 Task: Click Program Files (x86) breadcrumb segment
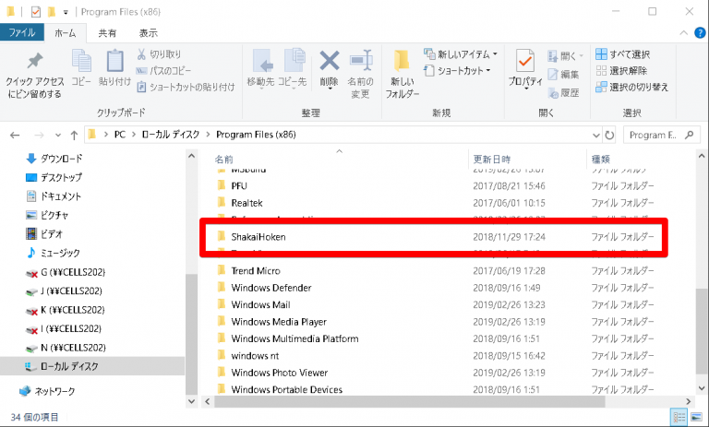[x=256, y=135]
